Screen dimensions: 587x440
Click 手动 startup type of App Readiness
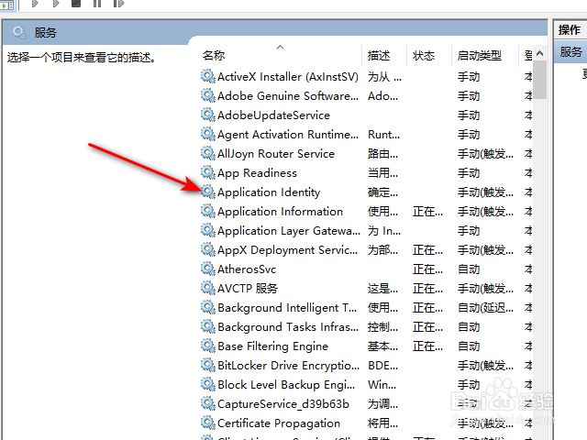coord(469,173)
